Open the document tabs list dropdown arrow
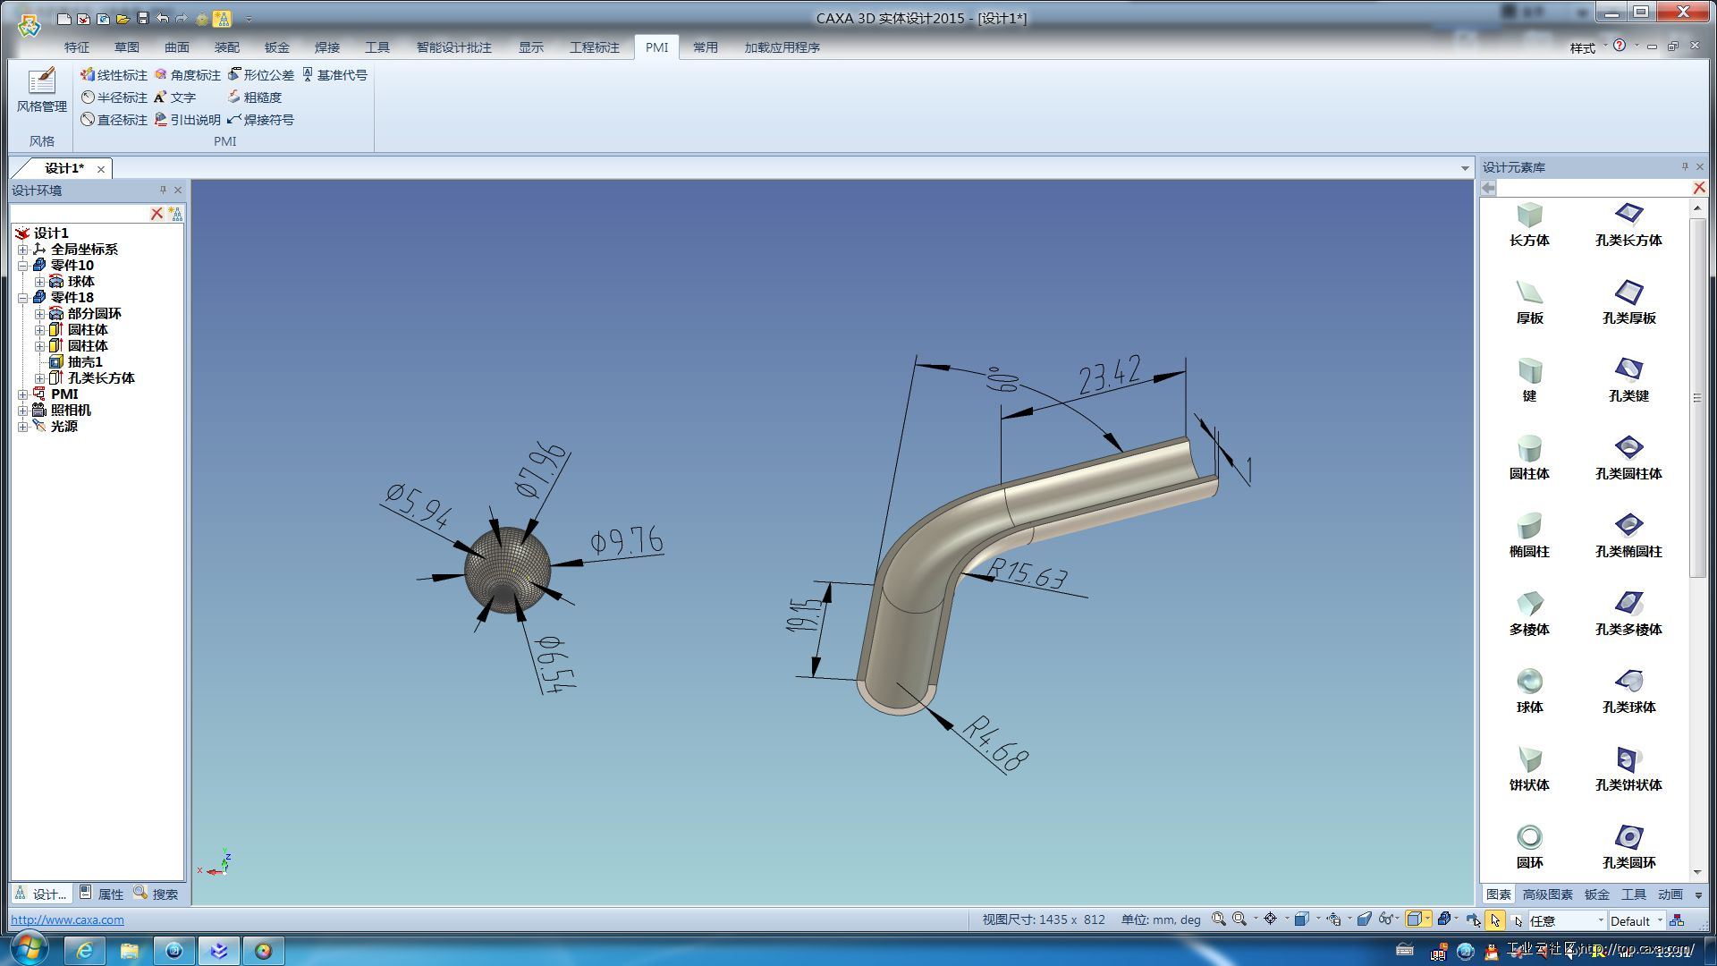This screenshot has width=1717, height=966. [1465, 168]
